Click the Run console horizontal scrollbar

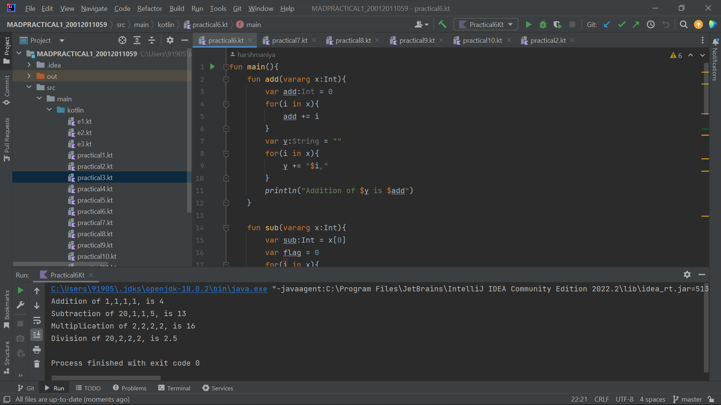(106, 378)
